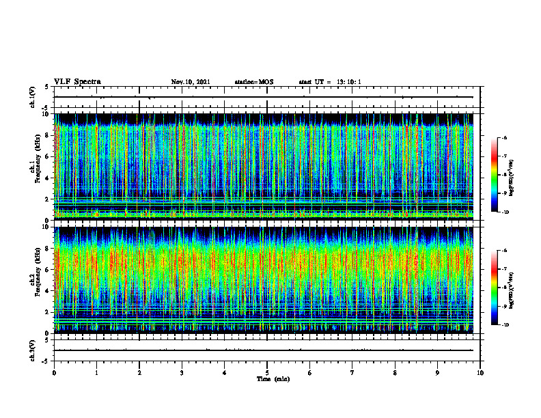The image size is (541, 418).
Task: Click the "-6" label on ch.1 color bar
Action: point(505,137)
